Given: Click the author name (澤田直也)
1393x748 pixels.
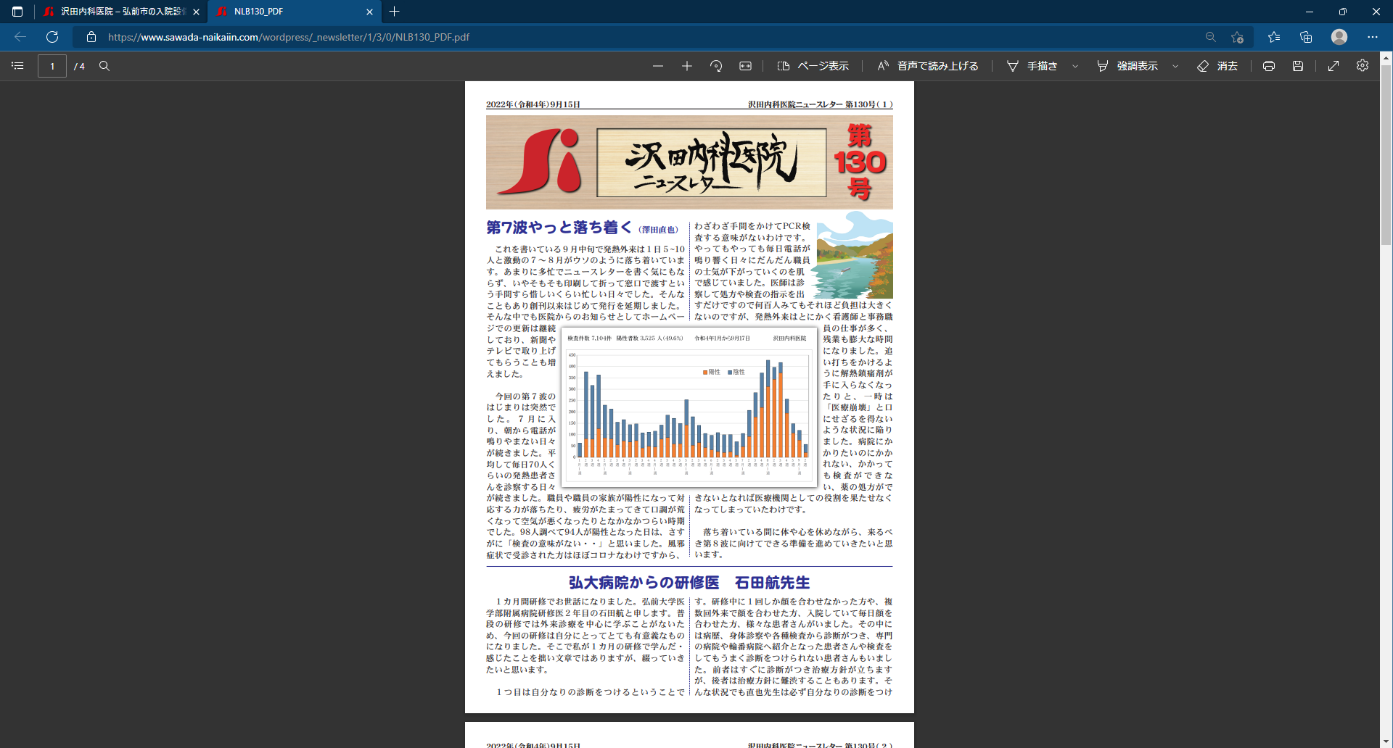Looking at the screenshot, I should [658, 230].
